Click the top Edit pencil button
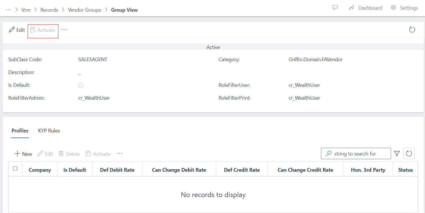Screen dimensions: 425x213 17,30
